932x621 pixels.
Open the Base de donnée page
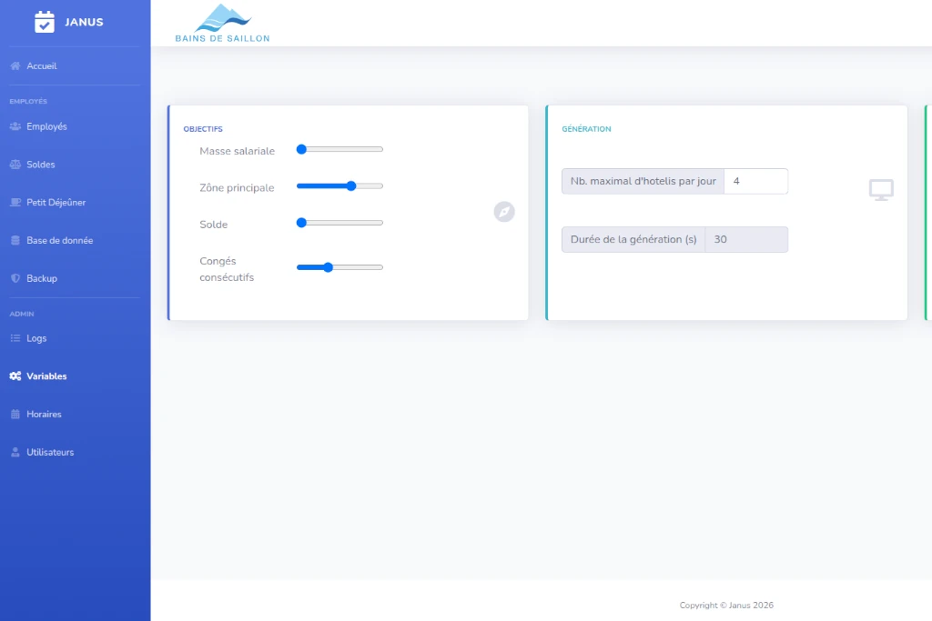click(59, 240)
